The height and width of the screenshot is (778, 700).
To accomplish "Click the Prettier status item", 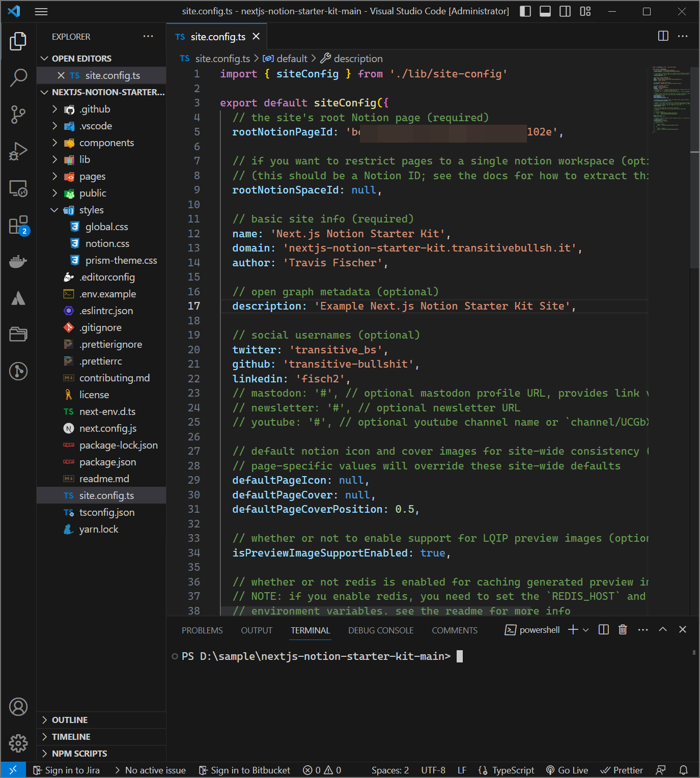I will [x=622, y=770].
